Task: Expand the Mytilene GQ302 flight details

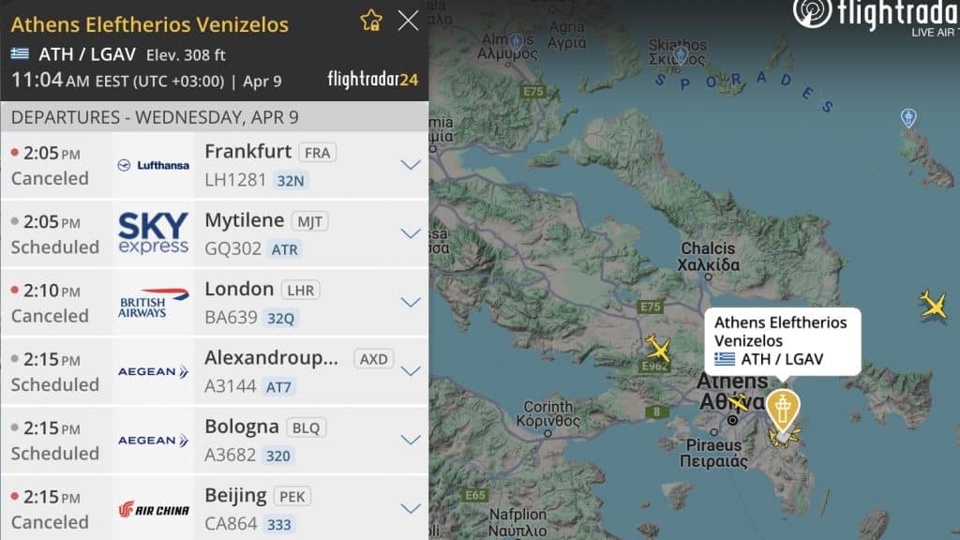Action: (x=411, y=233)
